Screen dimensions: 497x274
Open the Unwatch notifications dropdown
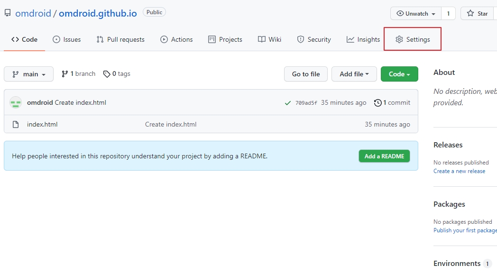tap(416, 13)
